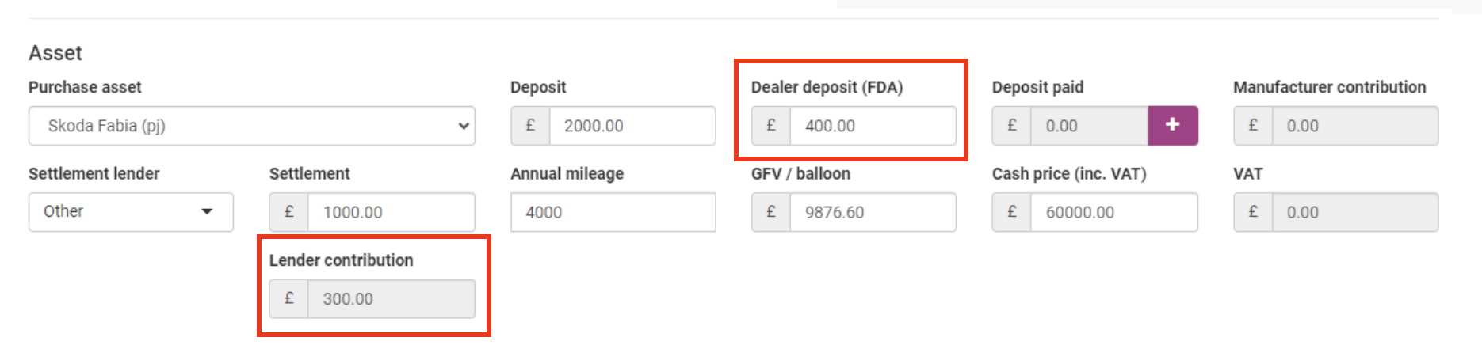Viewport: 1482px width, 345px height.
Task: Open the Purchase asset dropdown
Action: pos(252,126)
